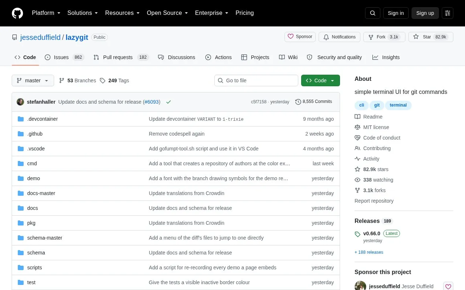
Task: Click the branches icon beside 53 Branches
Action: (62, 80)
